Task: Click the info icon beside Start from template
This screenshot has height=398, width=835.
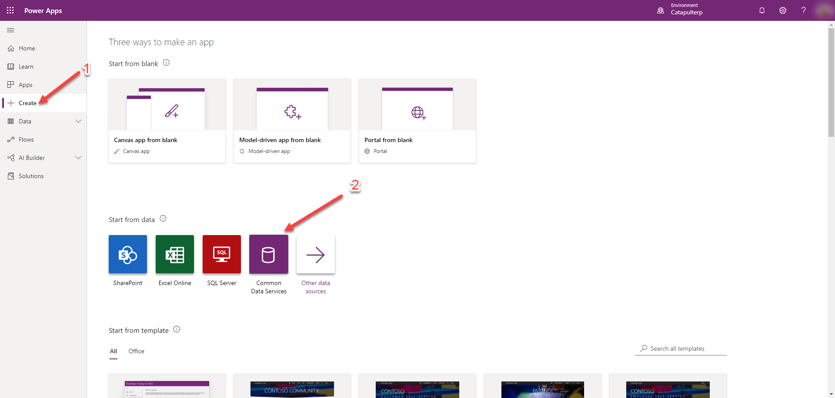Action: coord(177,329)
